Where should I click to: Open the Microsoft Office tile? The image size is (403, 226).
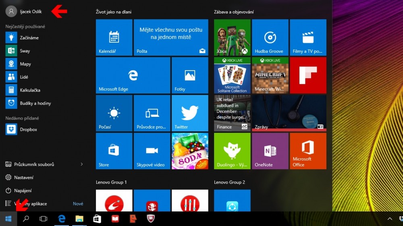308,151
